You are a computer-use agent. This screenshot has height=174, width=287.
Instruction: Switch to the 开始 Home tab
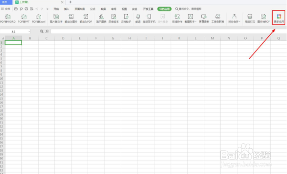[56, 9]
